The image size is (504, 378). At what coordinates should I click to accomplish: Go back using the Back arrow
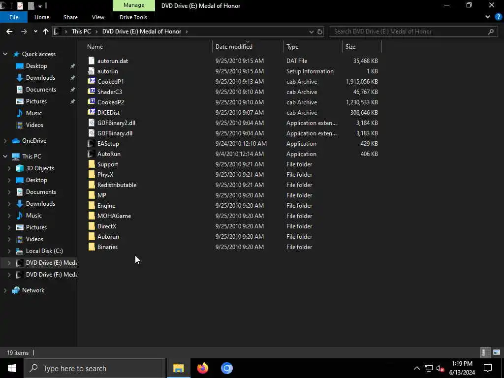pos(9,31)
